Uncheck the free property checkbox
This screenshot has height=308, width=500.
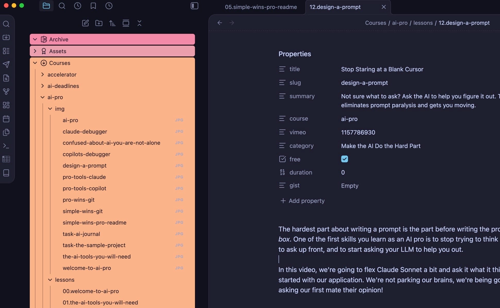344,159
